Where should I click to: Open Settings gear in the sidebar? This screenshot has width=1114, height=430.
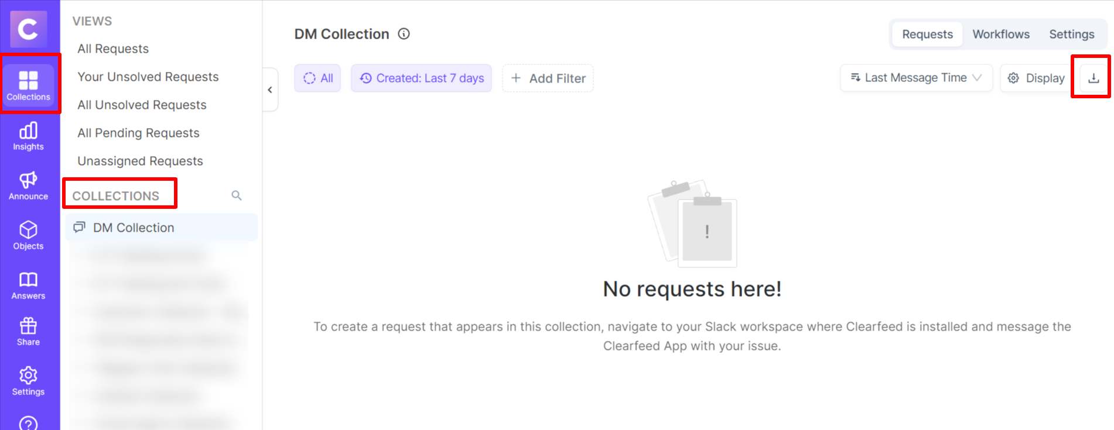pos(28,381)
